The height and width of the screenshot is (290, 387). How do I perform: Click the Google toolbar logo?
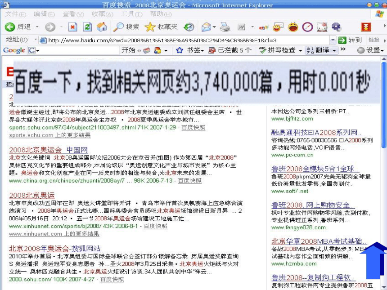tap(14, 50)
